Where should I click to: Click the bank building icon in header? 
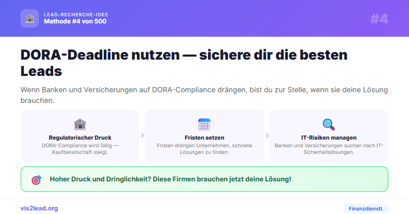click(30, 18)
